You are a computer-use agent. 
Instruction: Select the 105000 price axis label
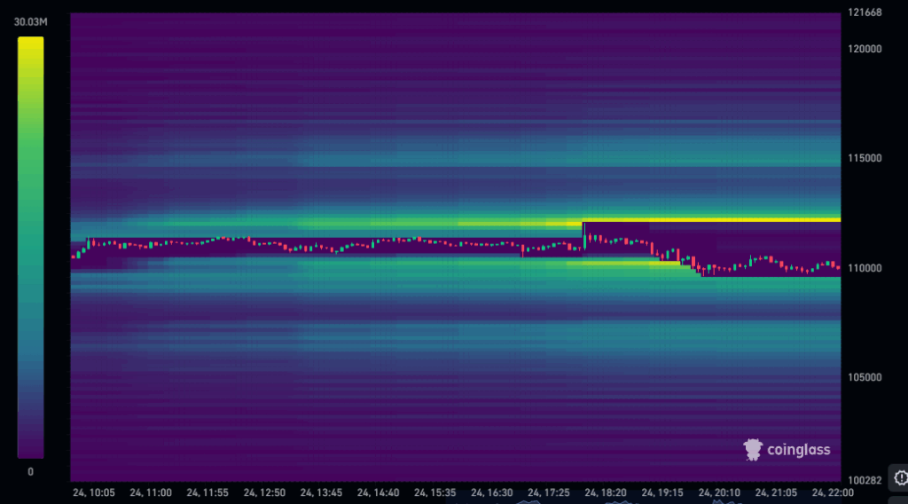[865, 377]
